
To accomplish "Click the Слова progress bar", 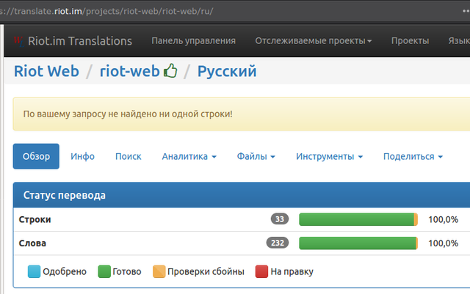I will pyautogui.click(x=358, y=243).
